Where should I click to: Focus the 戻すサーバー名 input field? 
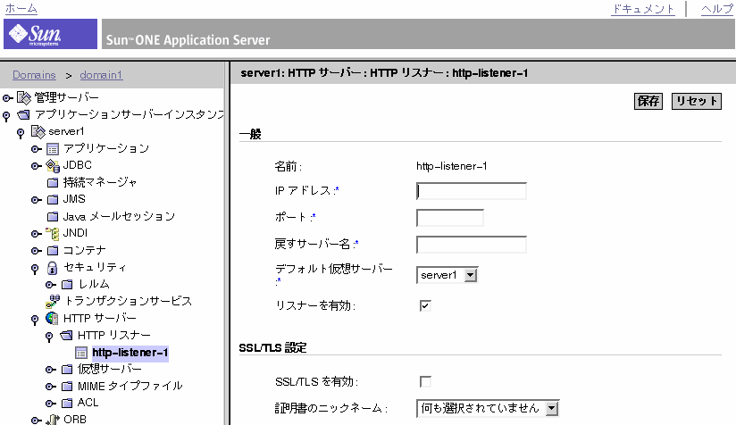(472, 245)
